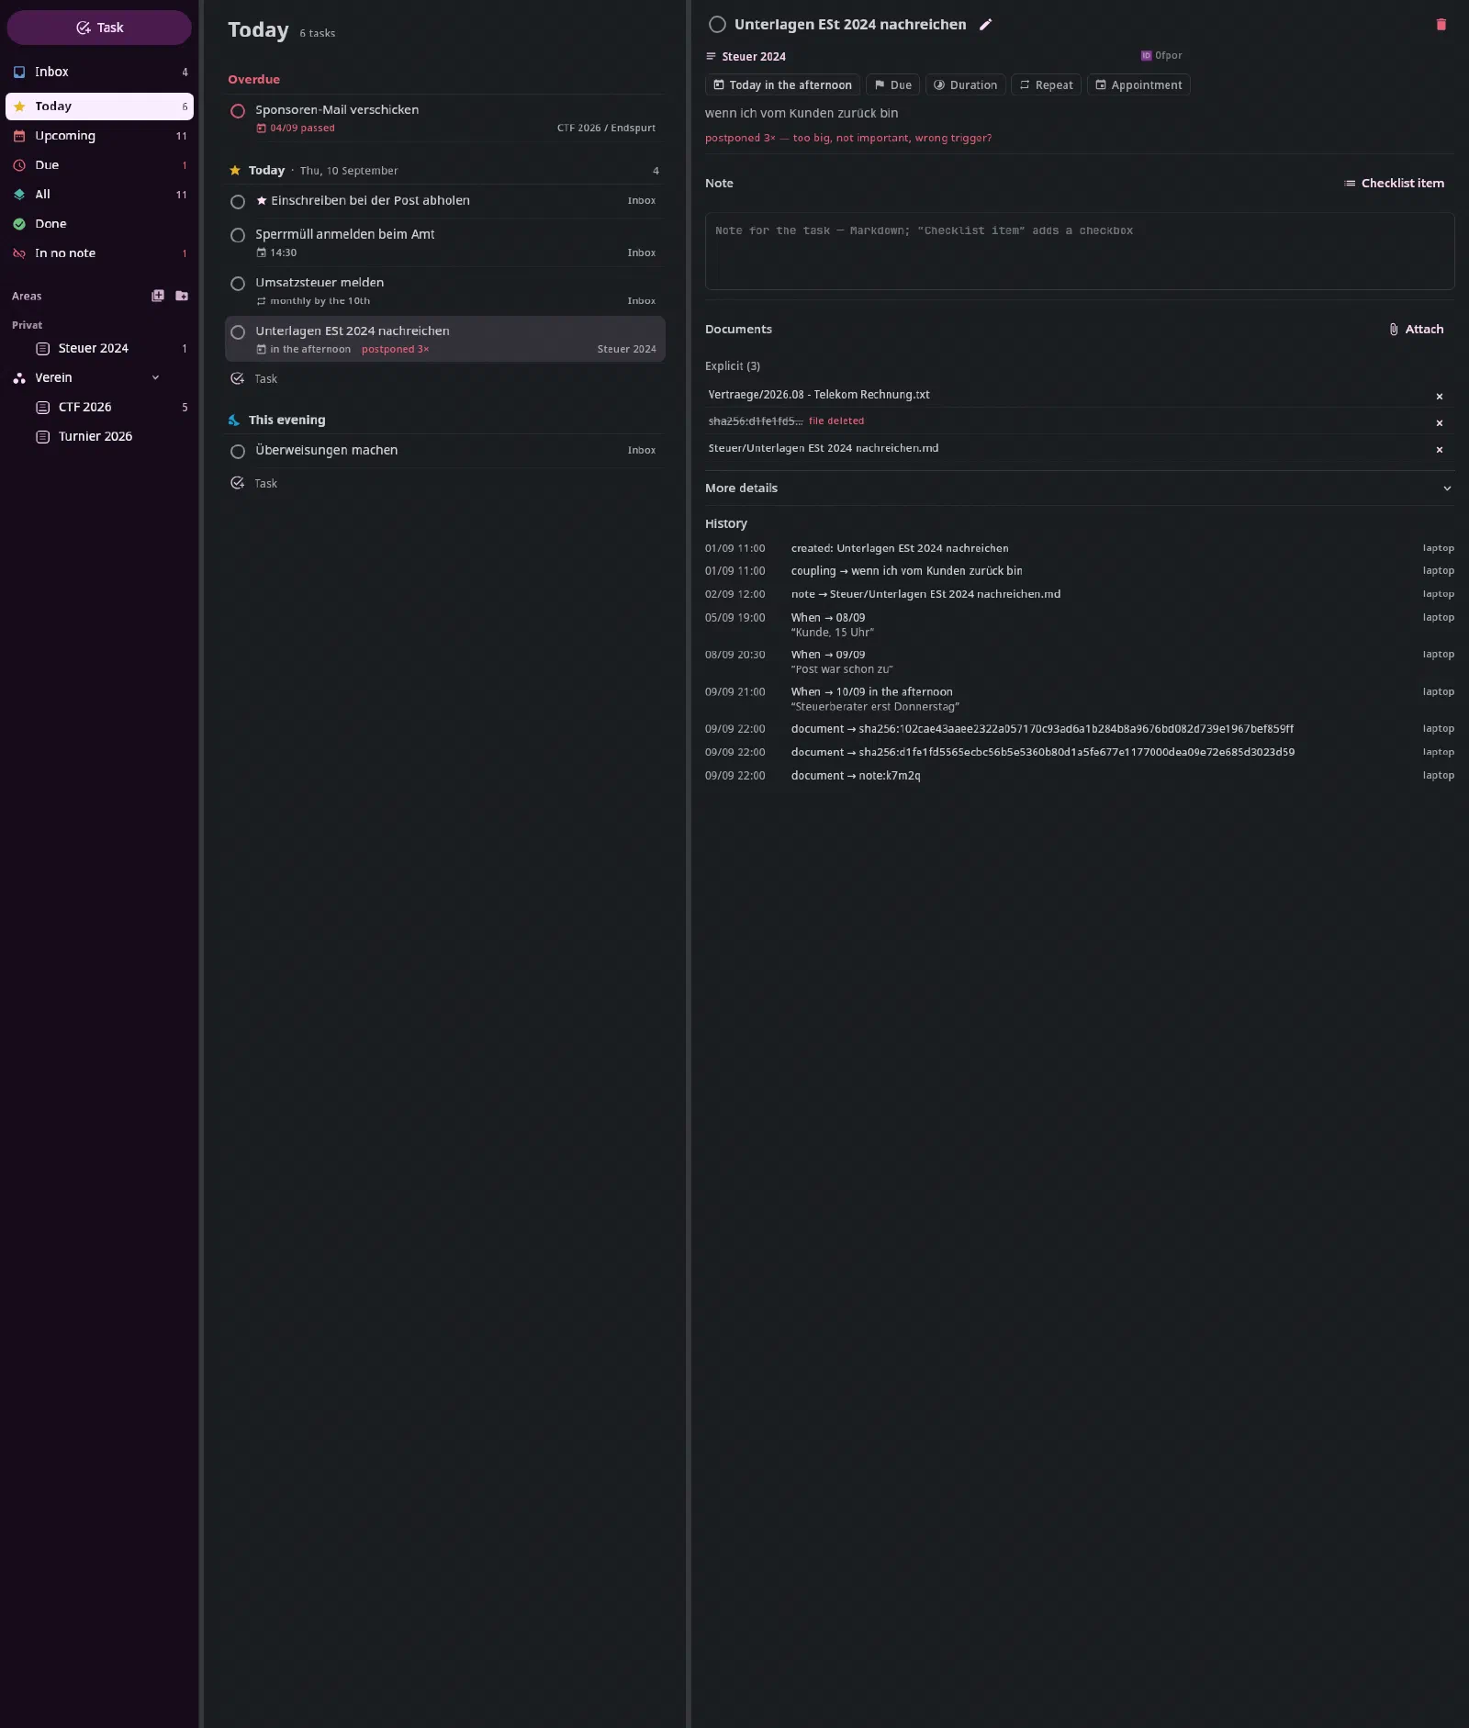Tick Unterlagen ESt 2024 nachreichen in list

(x=238, y=332)
